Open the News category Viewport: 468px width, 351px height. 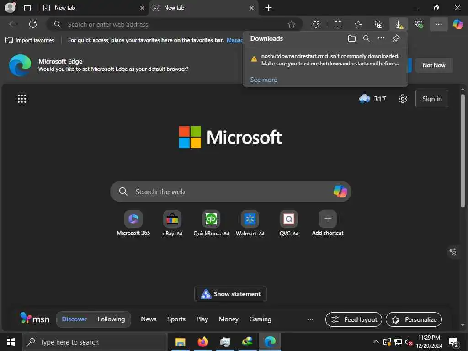click(149, 319)
